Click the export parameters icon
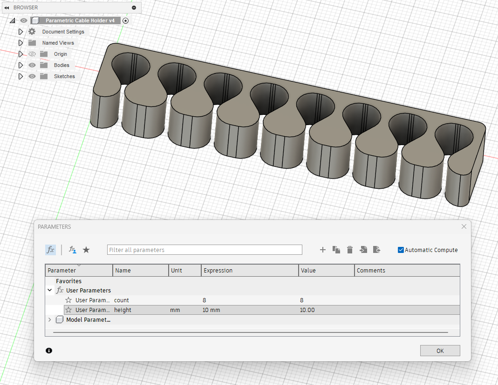 pyautogui.click(x=377, y=250)
